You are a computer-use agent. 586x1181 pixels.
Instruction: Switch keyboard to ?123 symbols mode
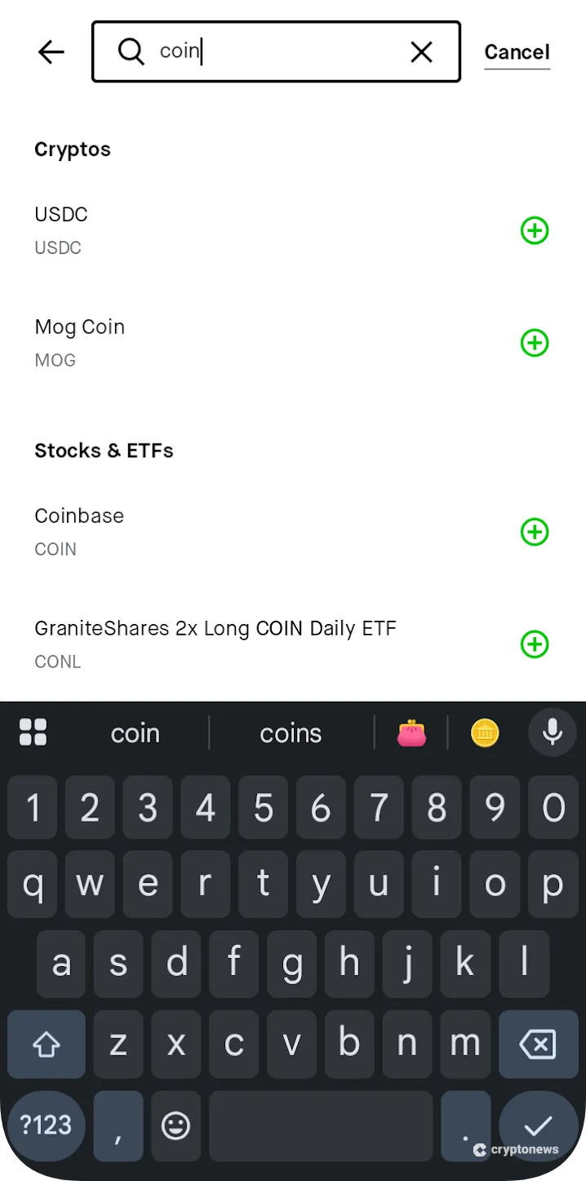[x=46, y=1126]
